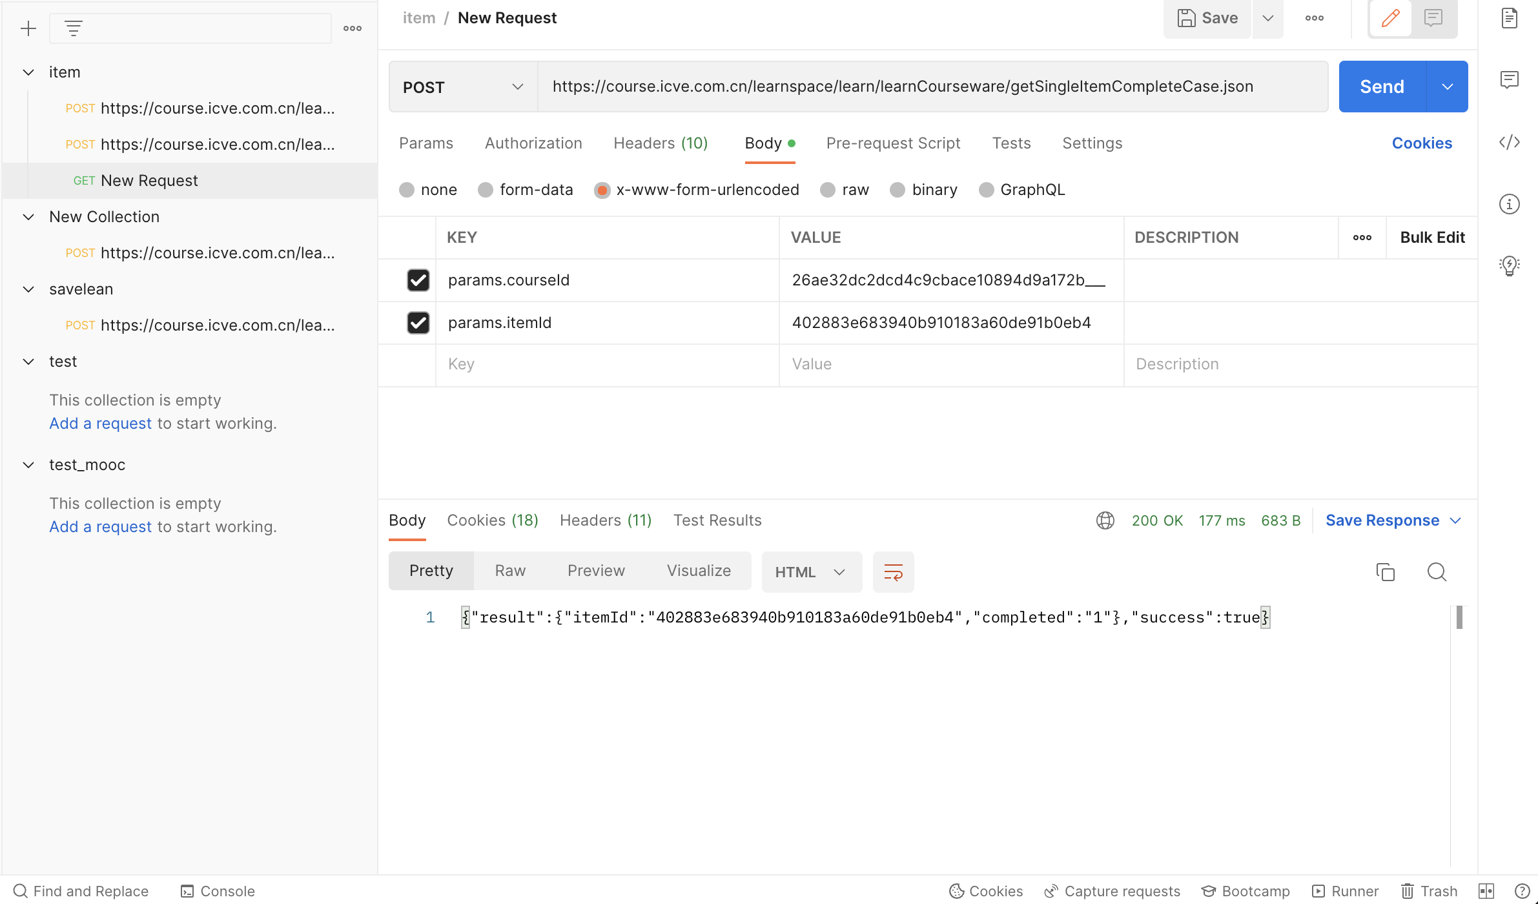This screenshot has height=904, width=1538.
Task: Uncheck the params.courseId row checkbox
Action: click(418, 280)
